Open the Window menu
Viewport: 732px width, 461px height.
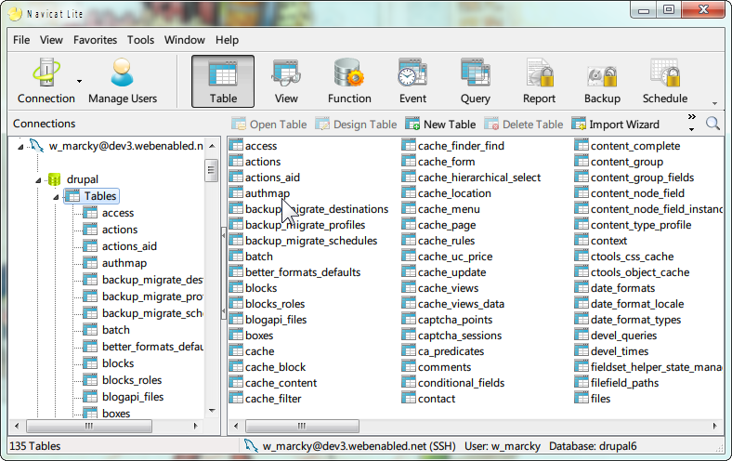click(x=185, y=40)
